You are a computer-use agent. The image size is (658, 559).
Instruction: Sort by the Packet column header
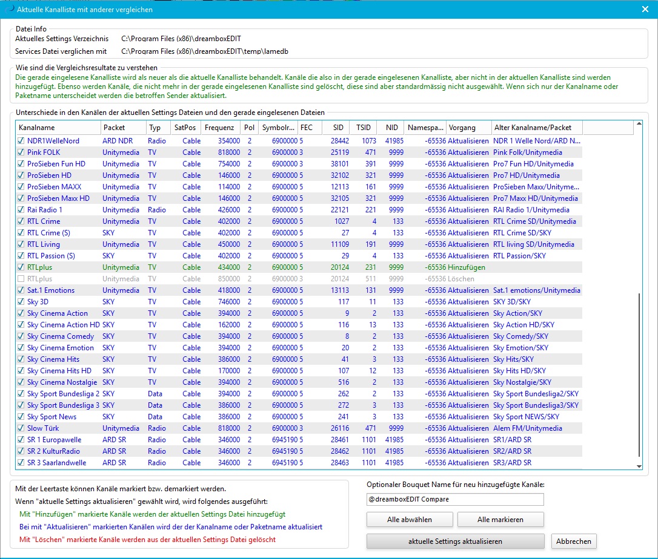tap(123, 128)
